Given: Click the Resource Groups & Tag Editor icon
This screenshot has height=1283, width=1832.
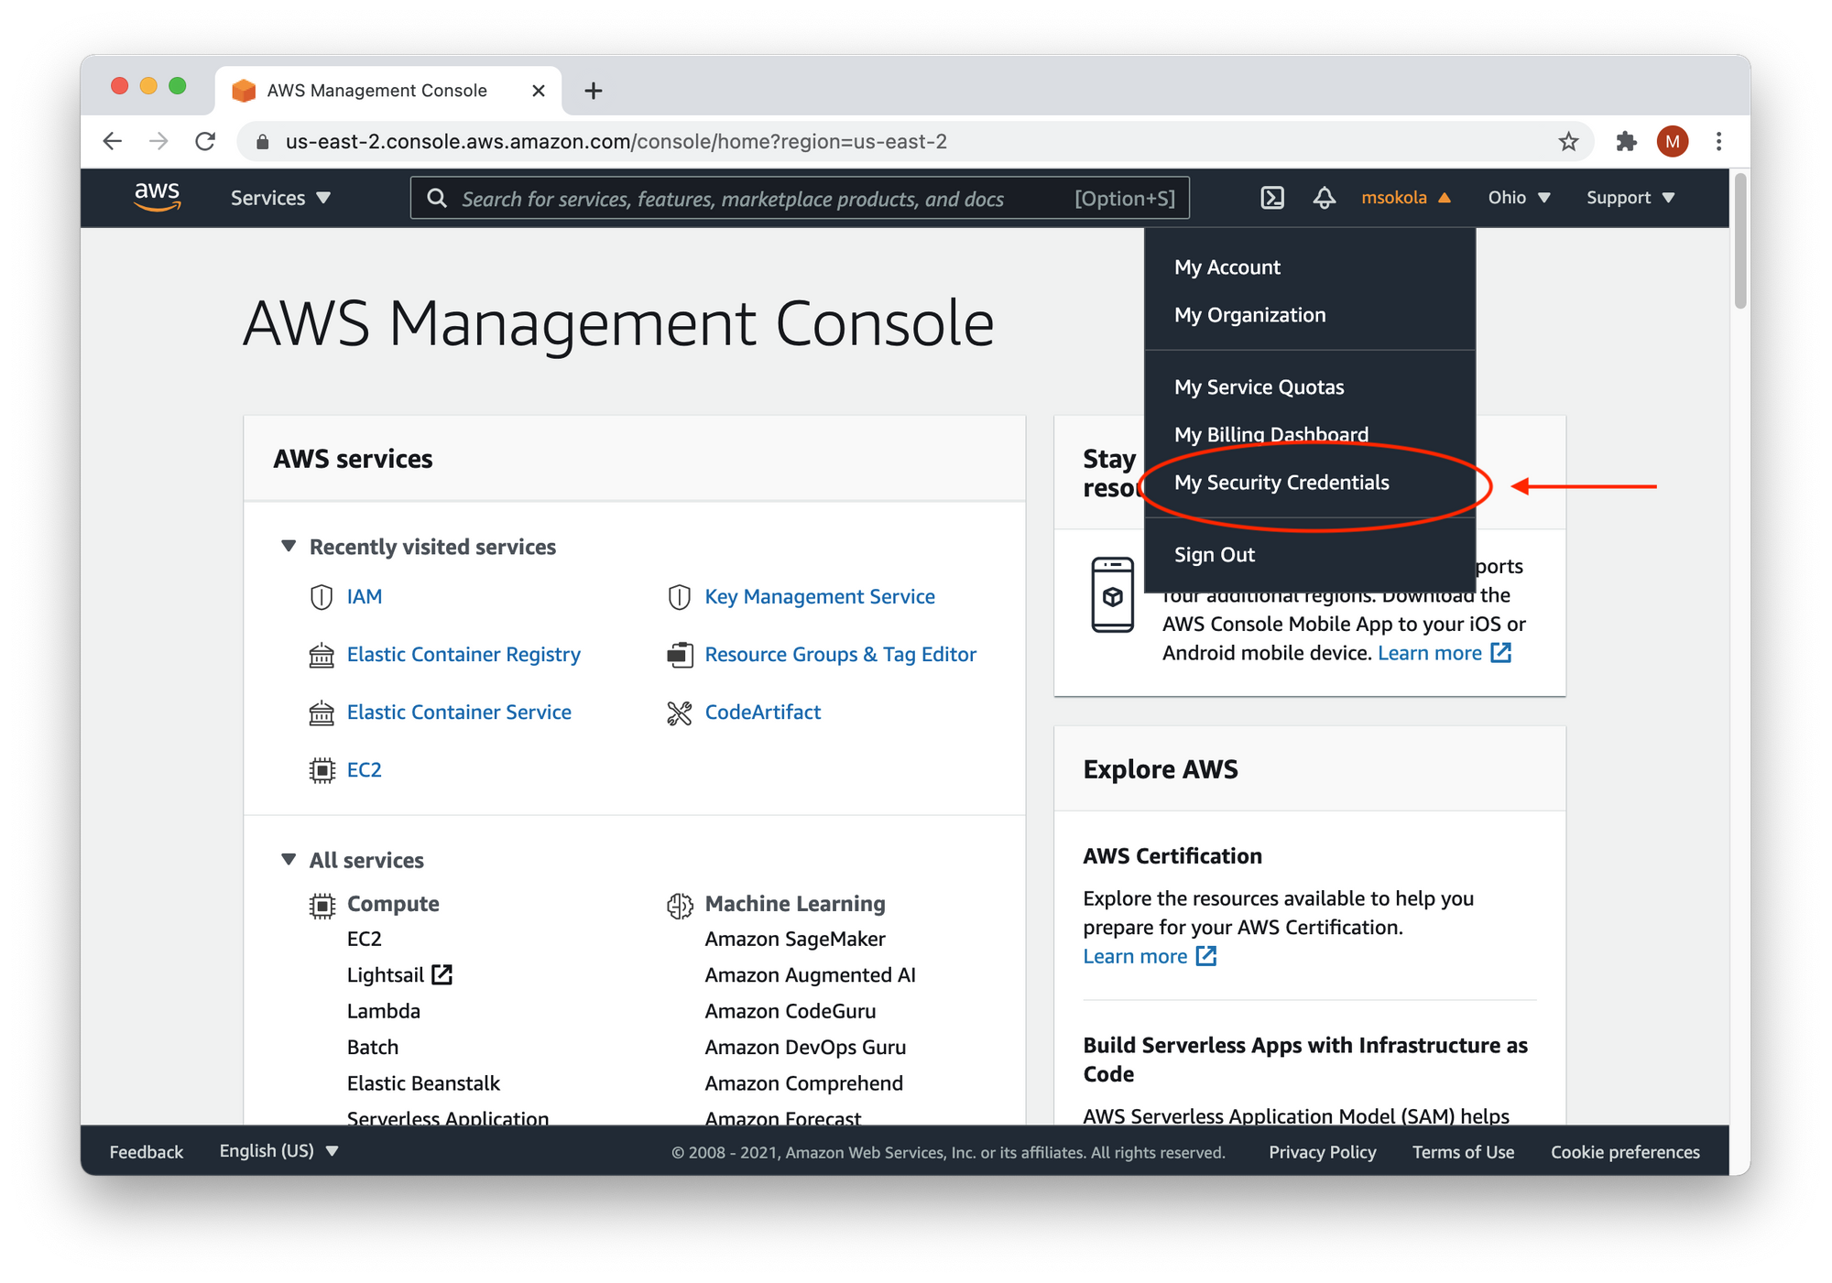Looking at the screenshot, I should pyautogui.click(x=680, y=655).
